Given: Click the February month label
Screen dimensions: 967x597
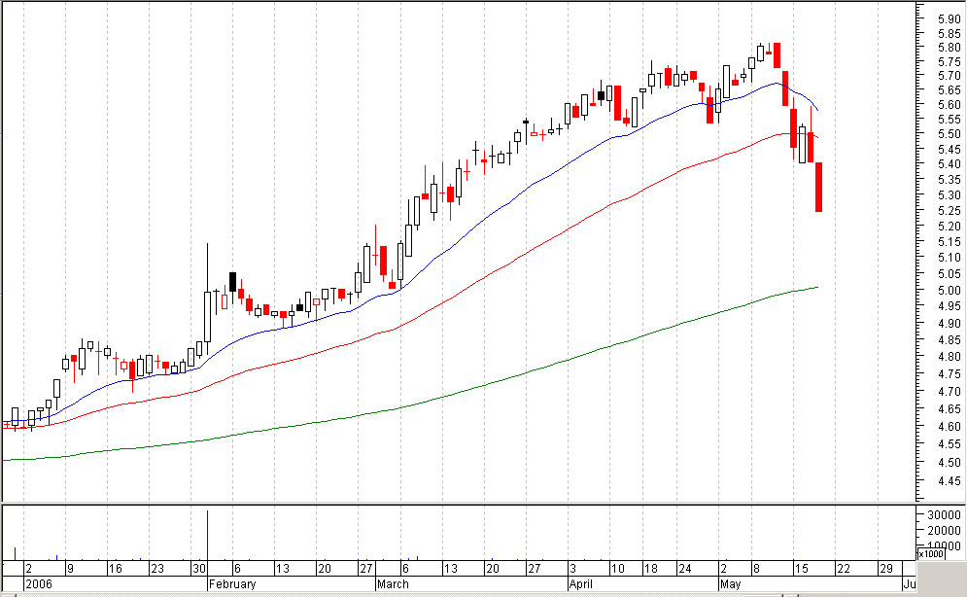Looking at the screenshot, I should coord(232,583).
